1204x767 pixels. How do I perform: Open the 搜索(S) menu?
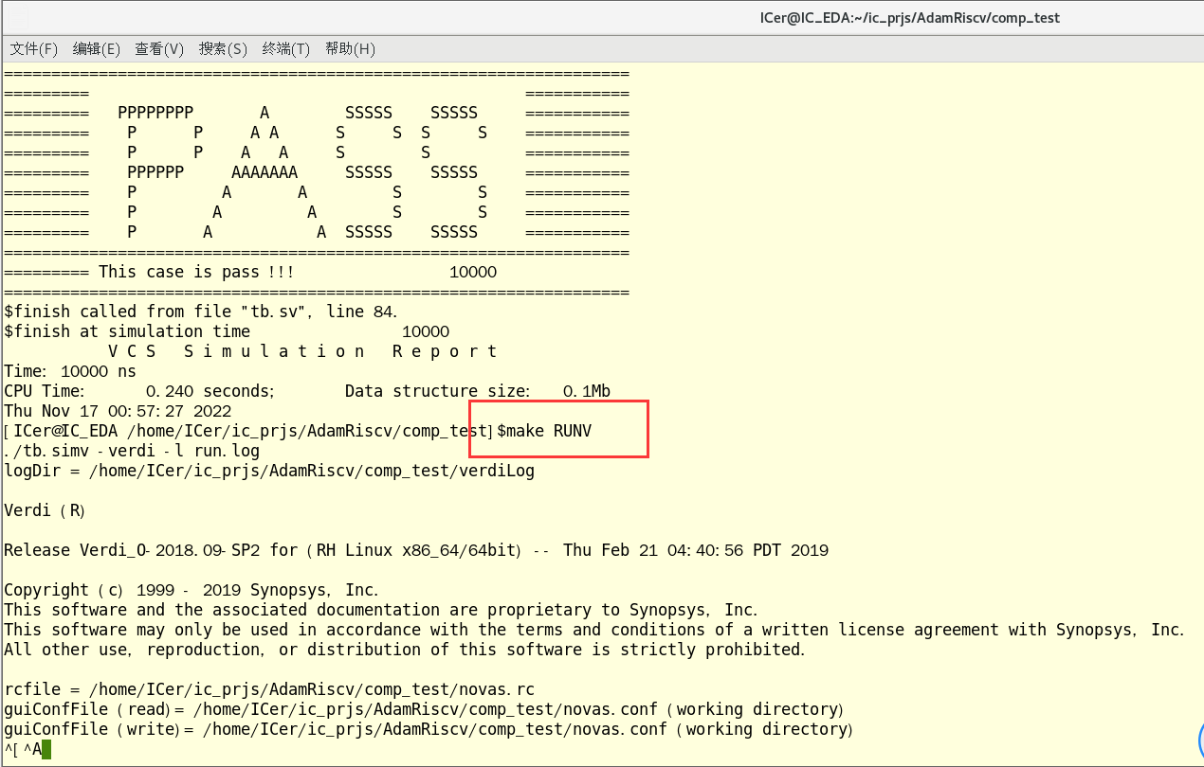(x=223, y=48)
